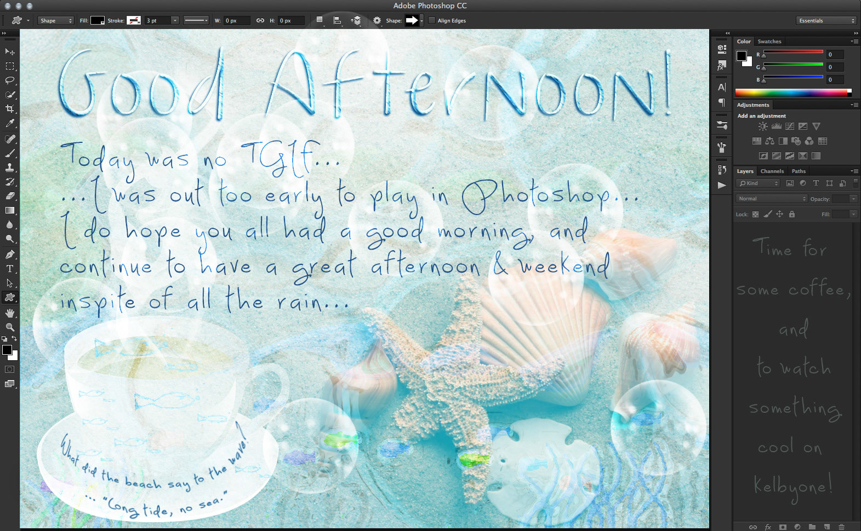Select the Horizontal Type tool
This screenshot has height=531, width=861.
pos(10,269)
